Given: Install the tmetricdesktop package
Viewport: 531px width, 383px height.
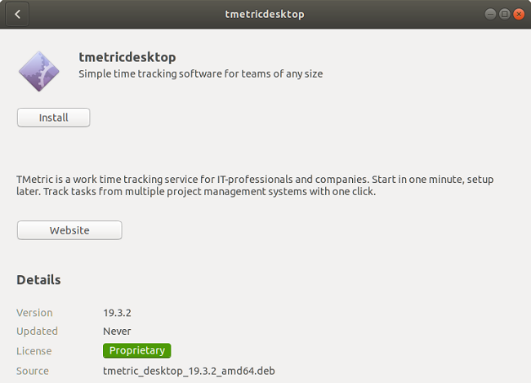Looking at the screenshot, I should (x=53, y=118).
